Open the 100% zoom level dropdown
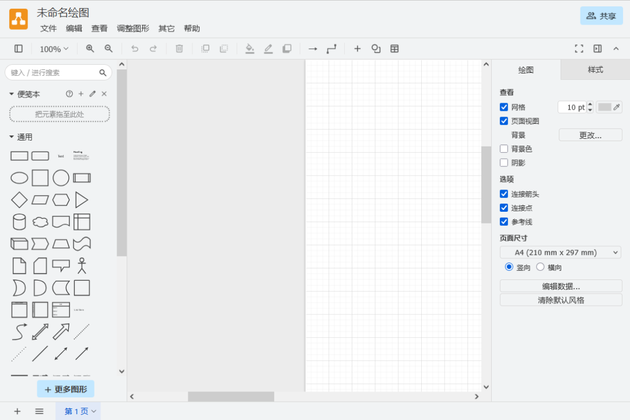Viewport: 630px width, 420px height. coord(54,49)
